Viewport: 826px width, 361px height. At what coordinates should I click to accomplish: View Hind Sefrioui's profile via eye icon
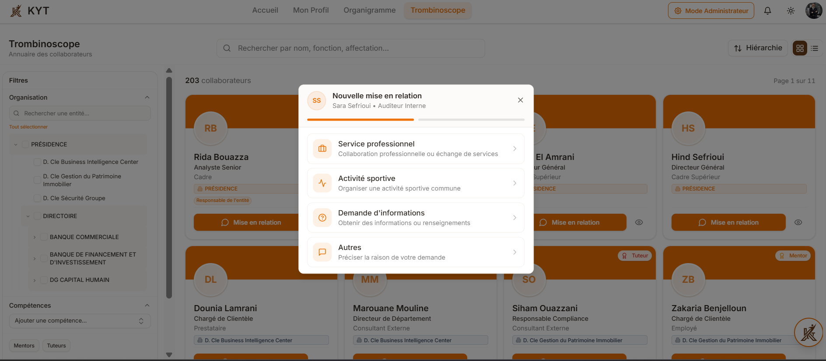coord(798,222)
